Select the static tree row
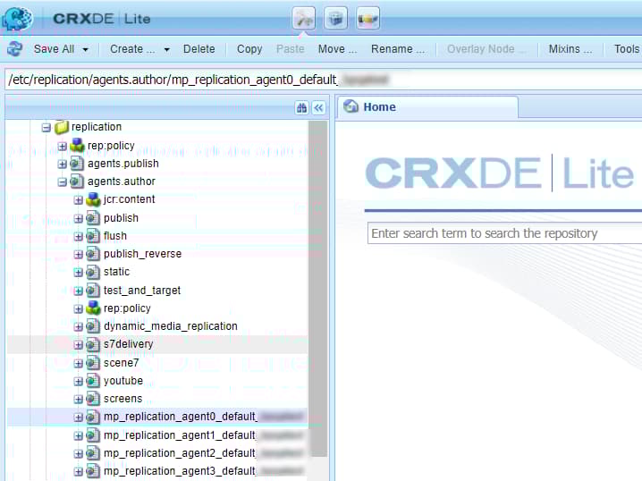 pyautogui.click(x=157, y=272)
